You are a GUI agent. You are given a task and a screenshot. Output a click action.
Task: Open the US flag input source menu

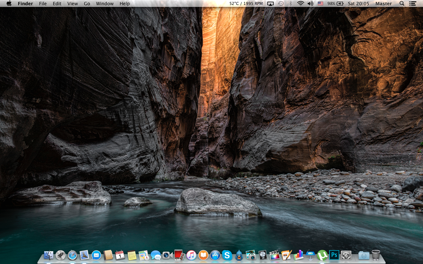coord(320,4)
